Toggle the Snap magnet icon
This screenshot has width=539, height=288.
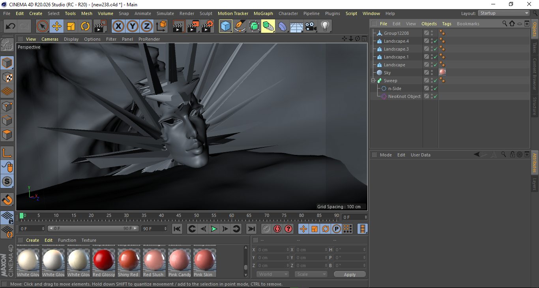[x=7, y=200]
